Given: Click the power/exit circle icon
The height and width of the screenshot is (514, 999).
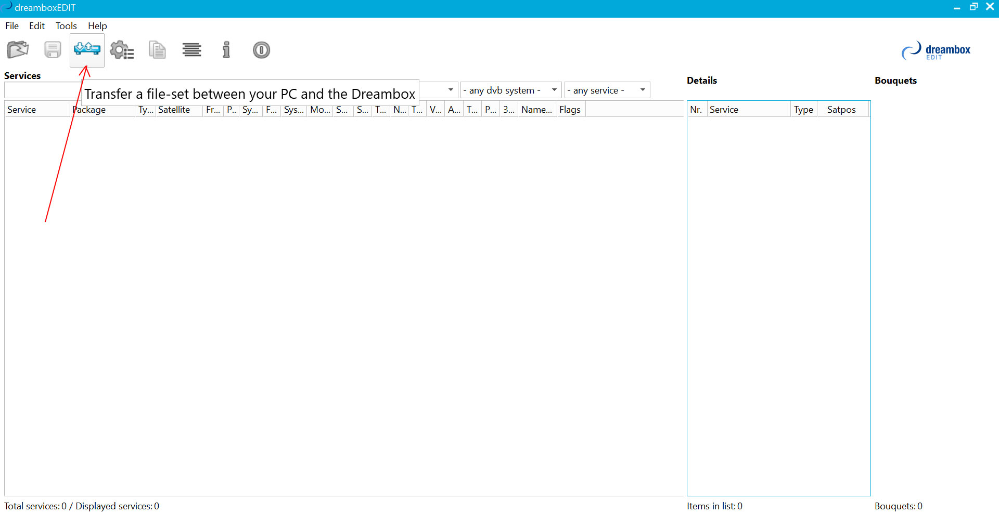Looking at the screenshot, I should [x=261, y=50].
